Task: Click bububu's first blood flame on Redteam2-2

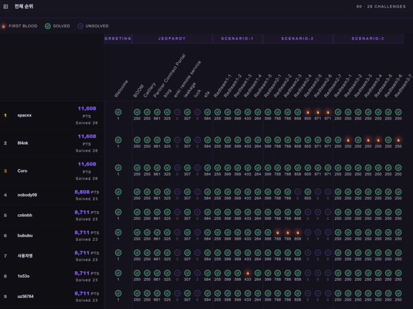Action: click(x=277, y=232)
